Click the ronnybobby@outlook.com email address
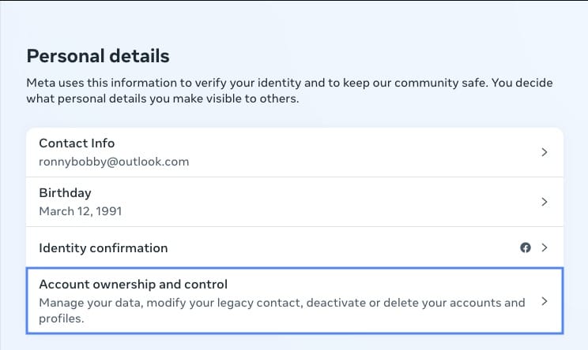This screenshot has width=588, height=350. (114, 162)
